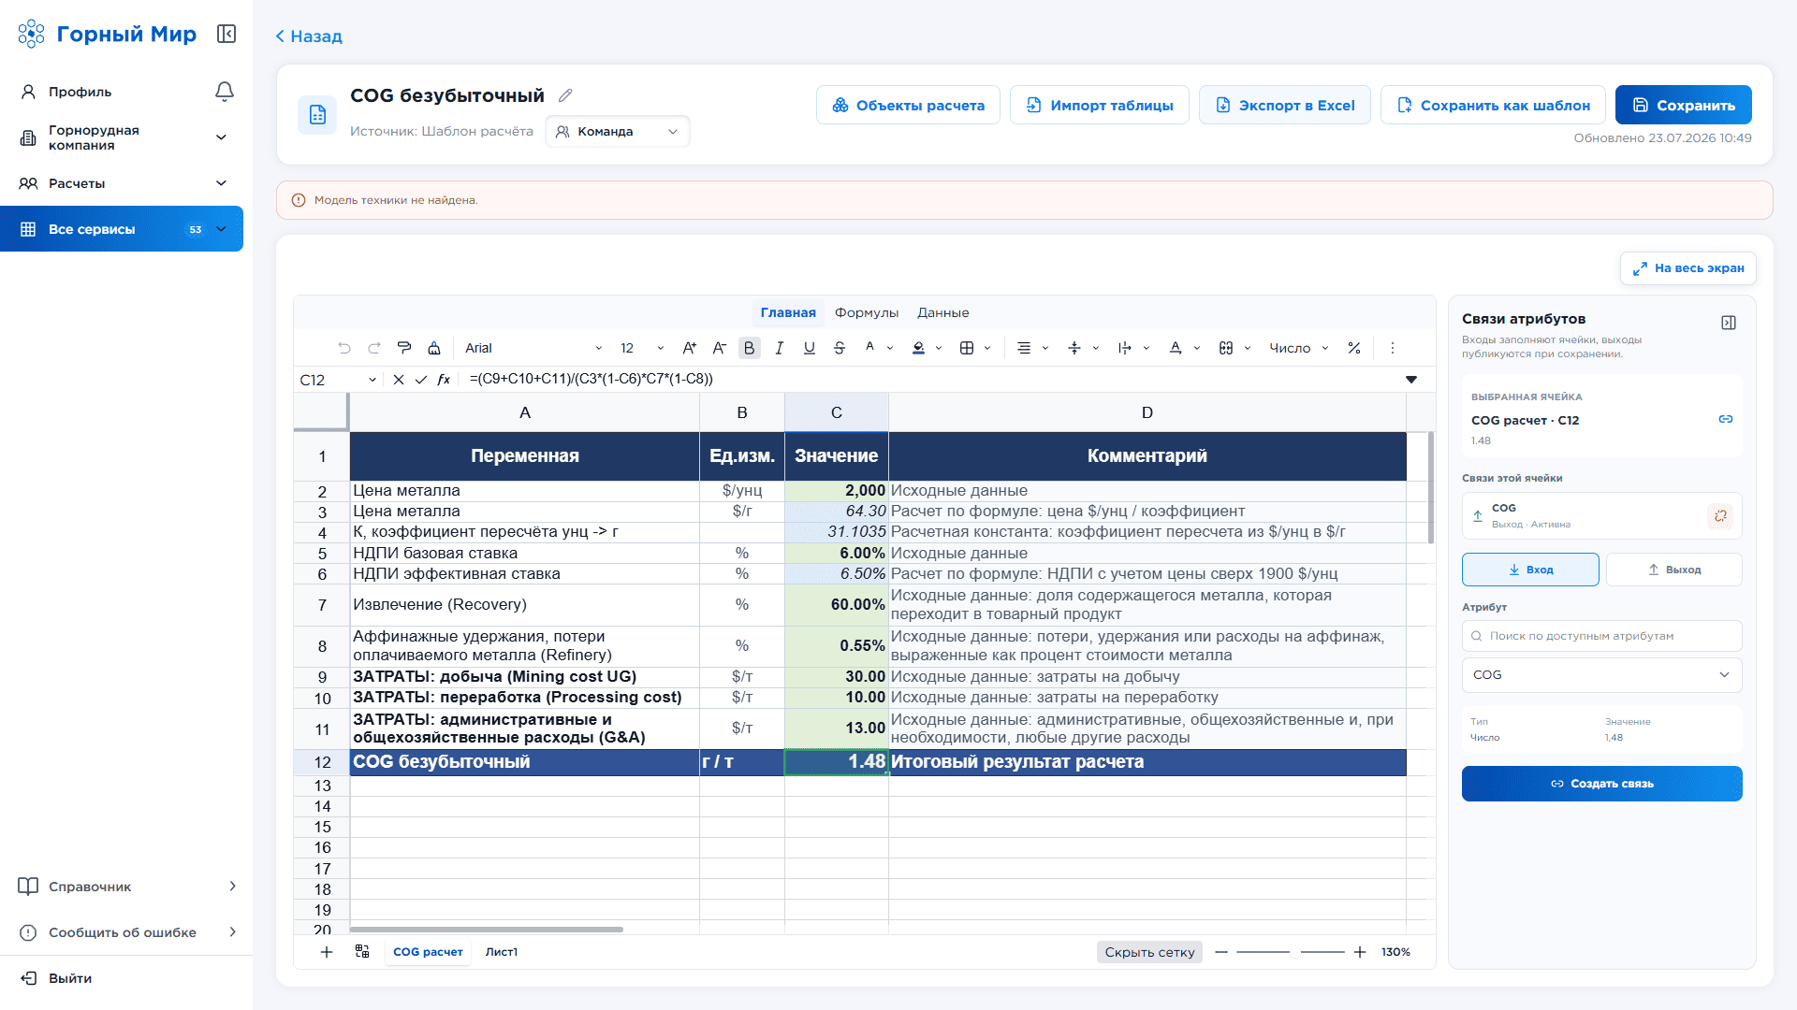The width and height of the screenshot is (1797, 1010).
Task: Open the toolbar more options icon
Action: (1393, 348)
